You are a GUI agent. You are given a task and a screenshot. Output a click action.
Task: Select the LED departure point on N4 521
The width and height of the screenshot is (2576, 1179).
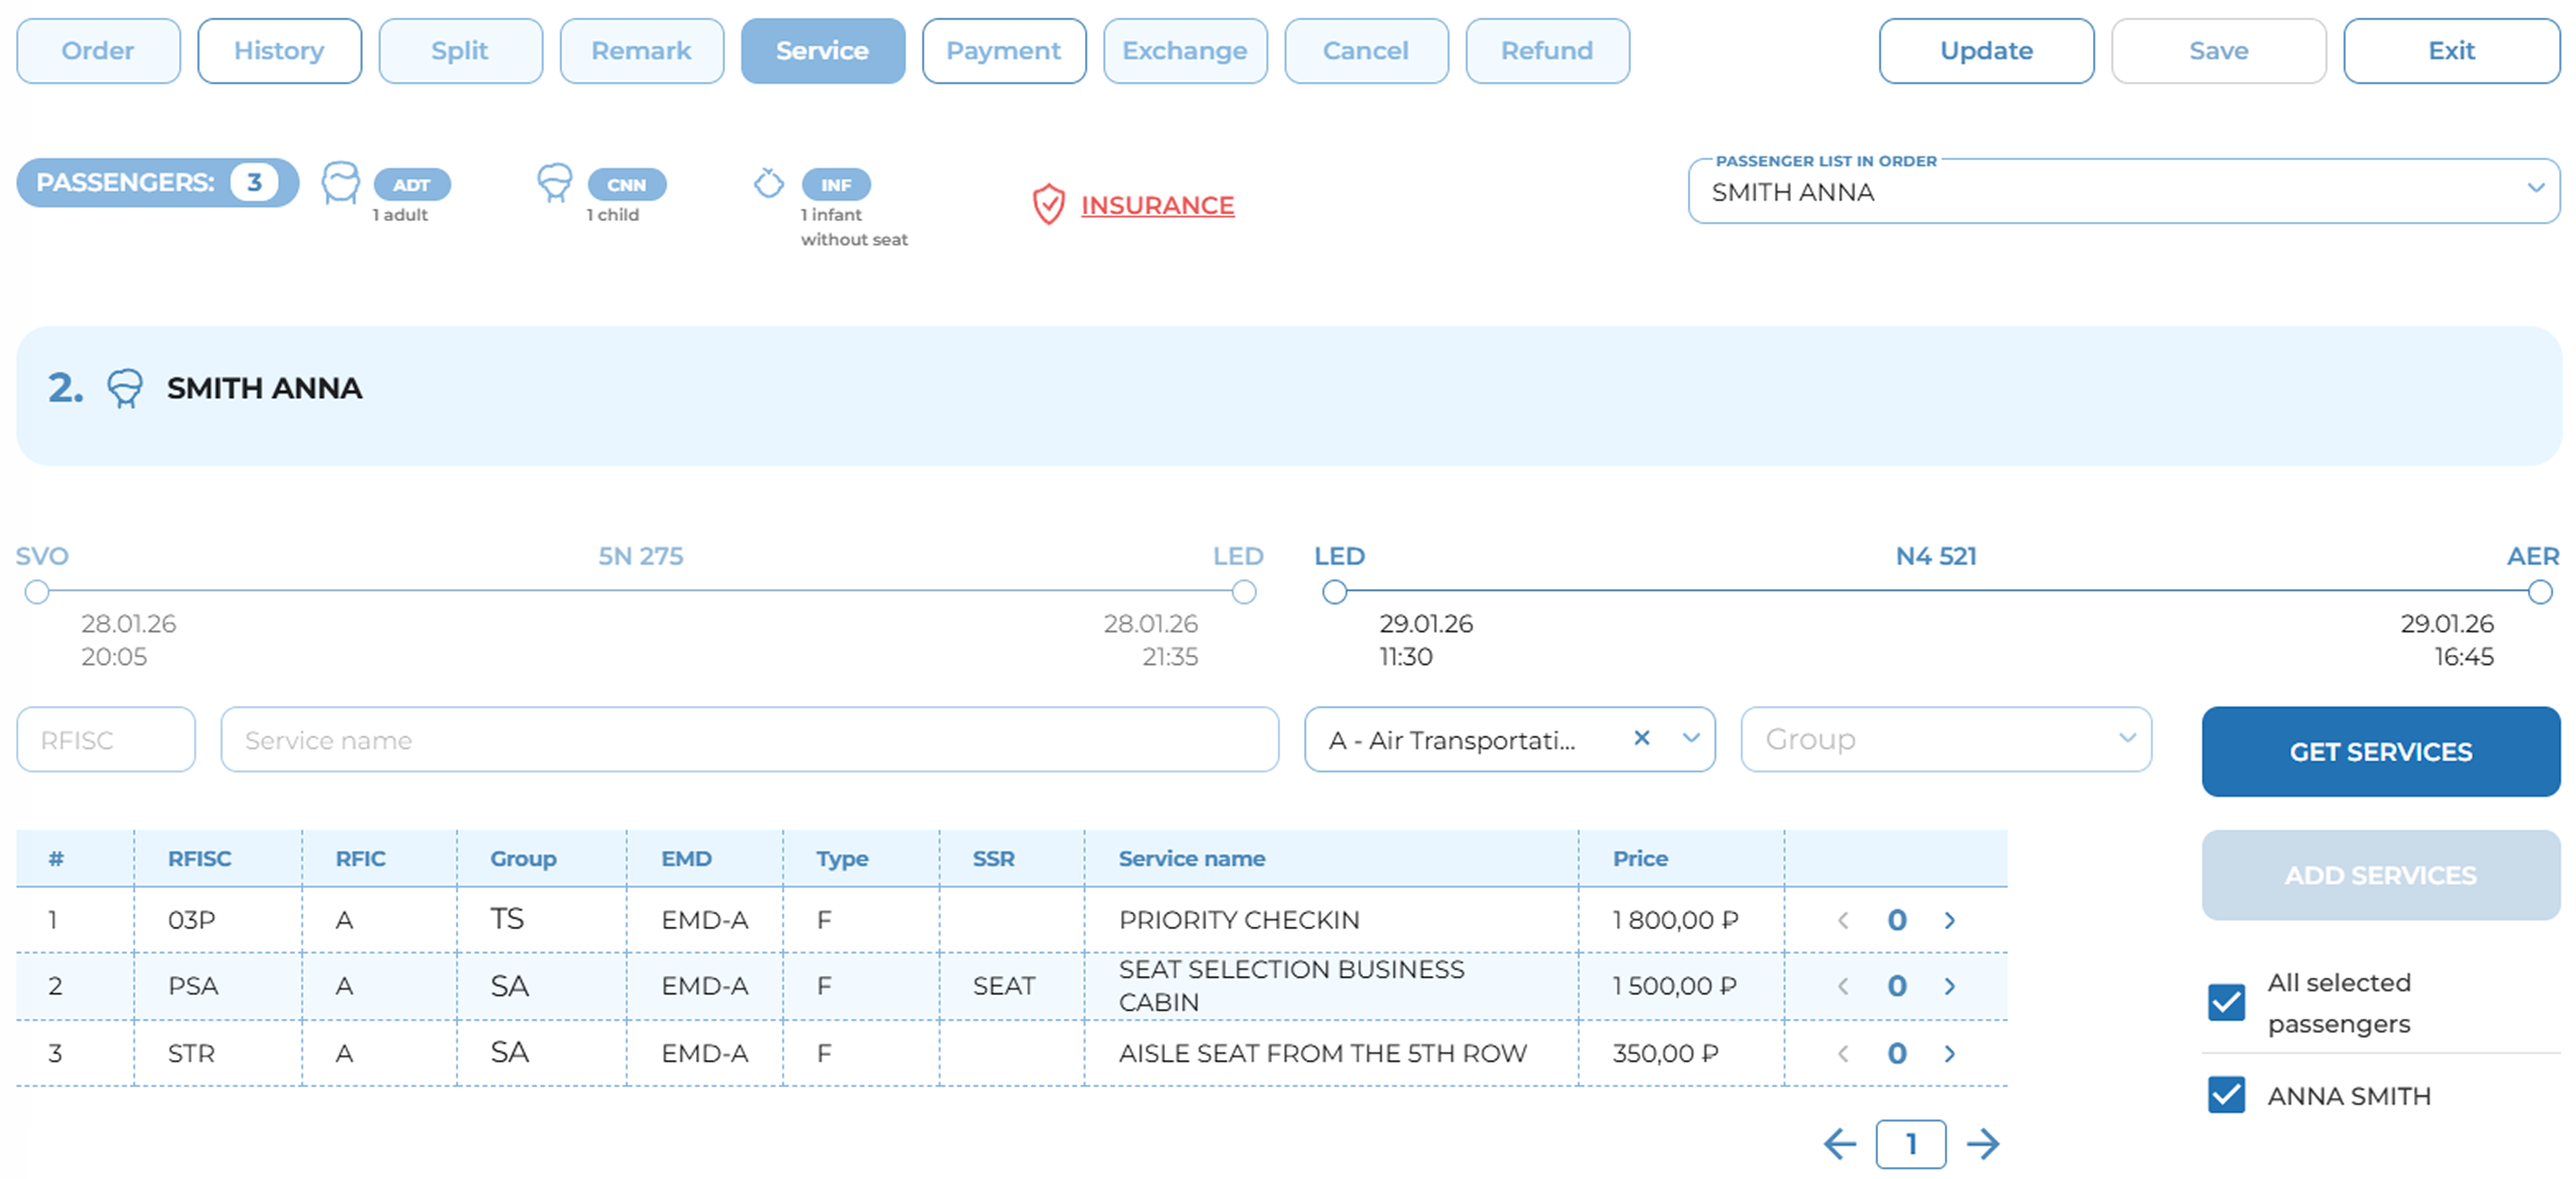point(1334,592)
